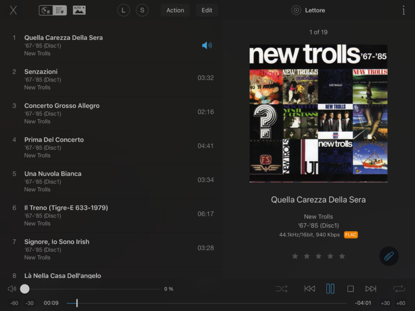Viewport: 415px width, 311px height.
Task: Skip to the next track
Action: click(370, 289)
